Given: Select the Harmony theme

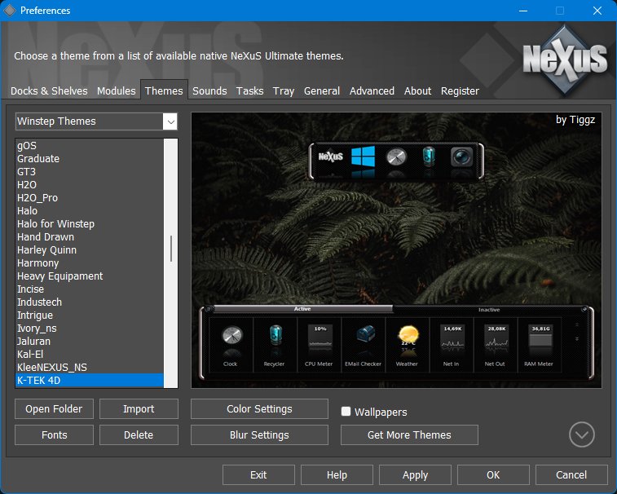Looking at the screenshot, I should [x=90, y=262].
